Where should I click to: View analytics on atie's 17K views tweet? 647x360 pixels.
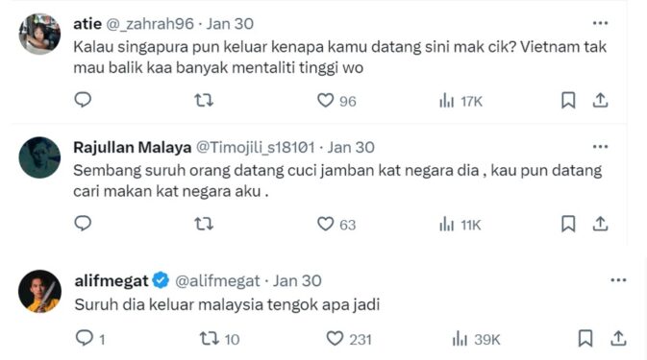pos(460,101)
